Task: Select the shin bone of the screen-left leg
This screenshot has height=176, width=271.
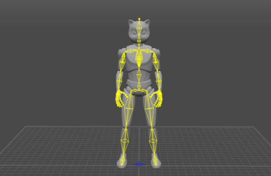Action: (125, 141)
